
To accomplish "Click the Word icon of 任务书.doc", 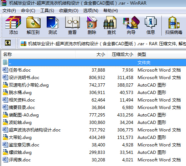I will tap(5, 70).
